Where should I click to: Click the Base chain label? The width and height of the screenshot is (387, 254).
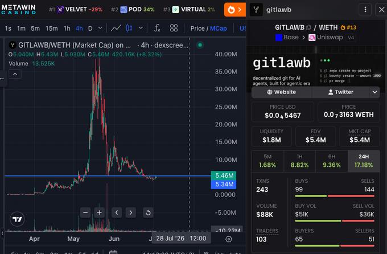291,38
